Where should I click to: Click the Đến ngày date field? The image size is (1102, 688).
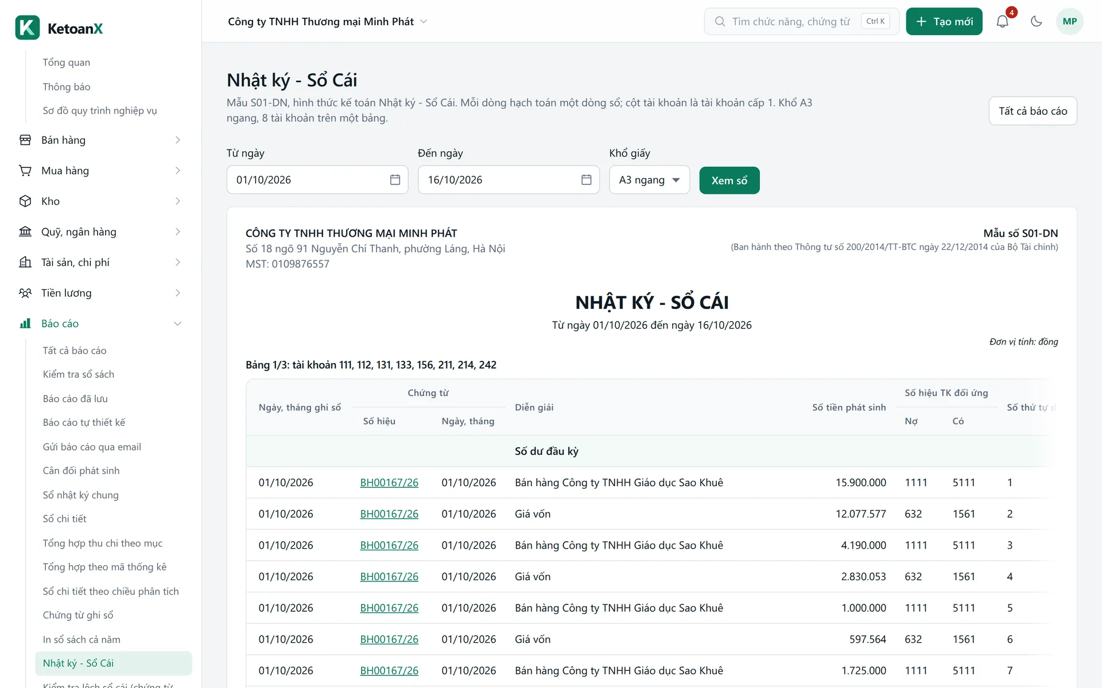[x=509, y=180]
